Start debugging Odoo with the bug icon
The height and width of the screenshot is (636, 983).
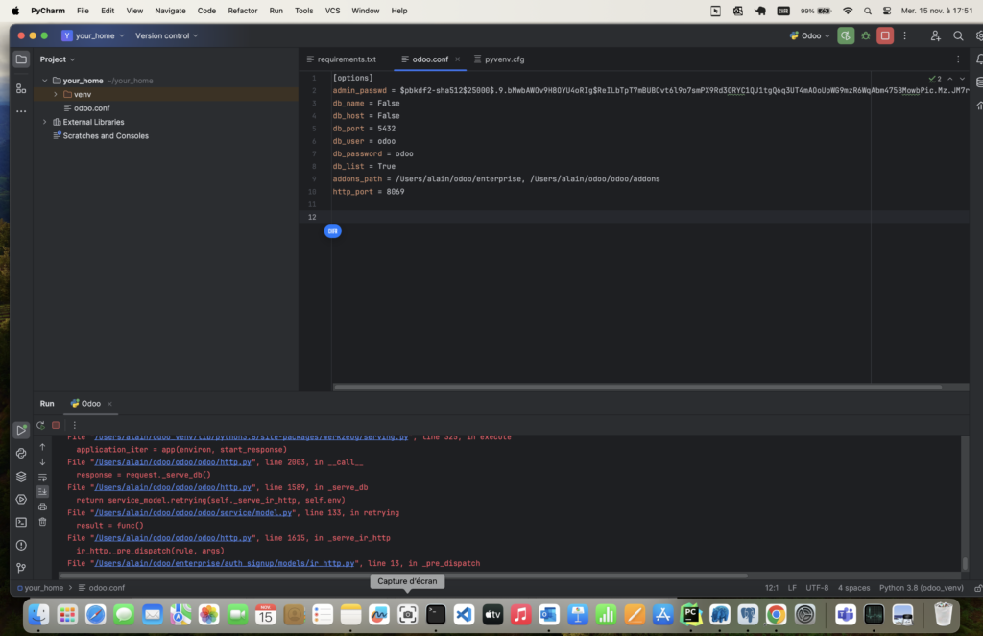pos(866,35)
